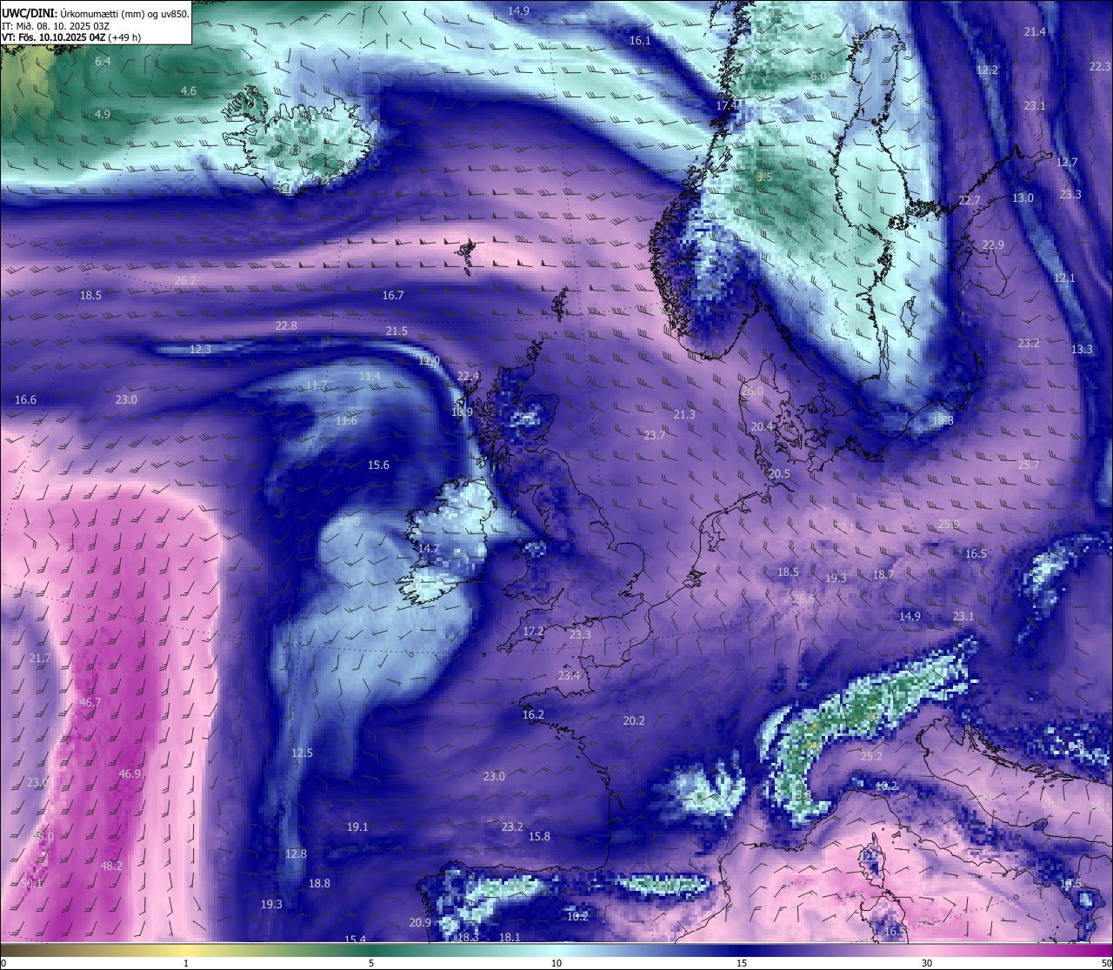
Task: Click the 26.2 value label
Action: pos(185,280)
